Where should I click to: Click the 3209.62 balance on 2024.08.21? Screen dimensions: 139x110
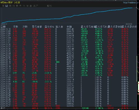tap(70, 106)
